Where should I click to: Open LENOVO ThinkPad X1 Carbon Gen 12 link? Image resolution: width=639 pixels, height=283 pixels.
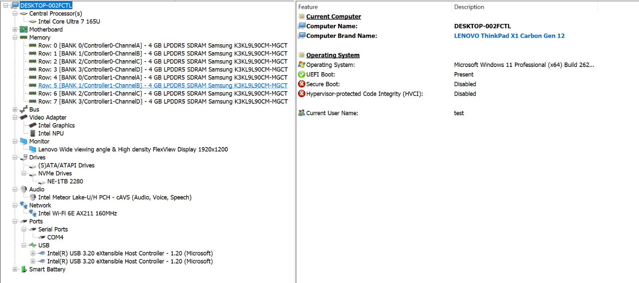pos(509,36)
